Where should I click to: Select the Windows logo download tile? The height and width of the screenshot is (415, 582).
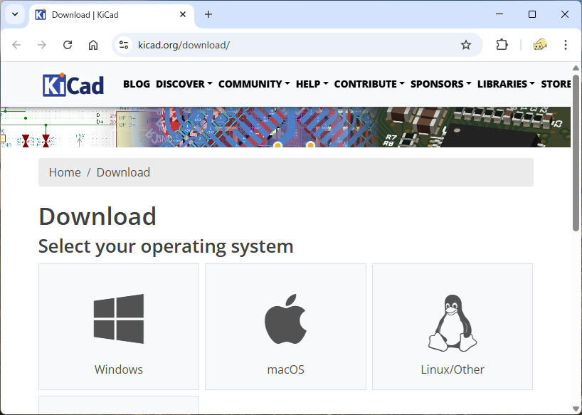pyautogui.click(x=119, y=327)
